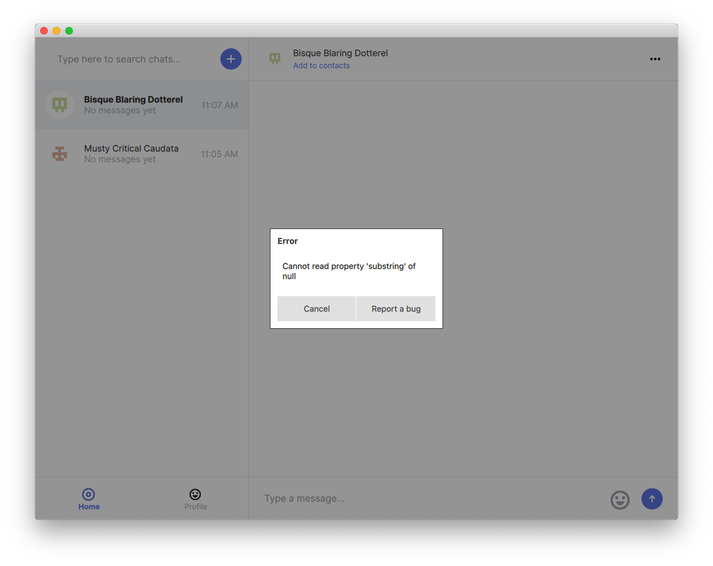
Task: Cancel the error dialog
Action: 316,309
